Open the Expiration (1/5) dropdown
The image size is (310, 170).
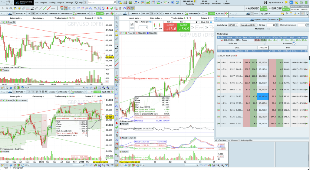(x=249, y=25)
